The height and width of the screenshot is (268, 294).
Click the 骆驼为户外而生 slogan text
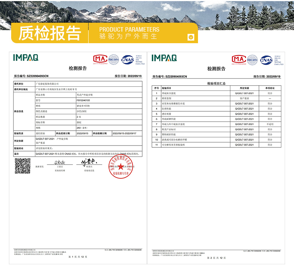[128, 36]
